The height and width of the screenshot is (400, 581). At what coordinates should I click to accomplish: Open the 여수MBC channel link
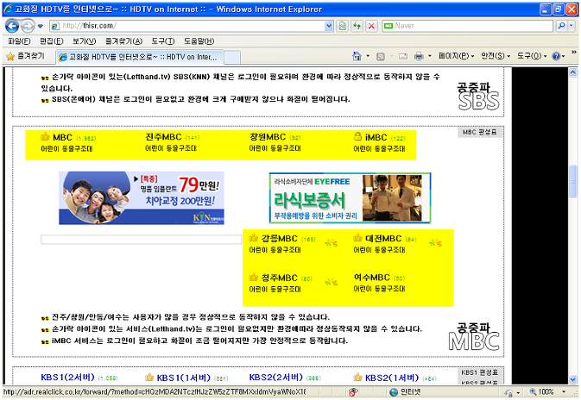(x=371, y=278)
